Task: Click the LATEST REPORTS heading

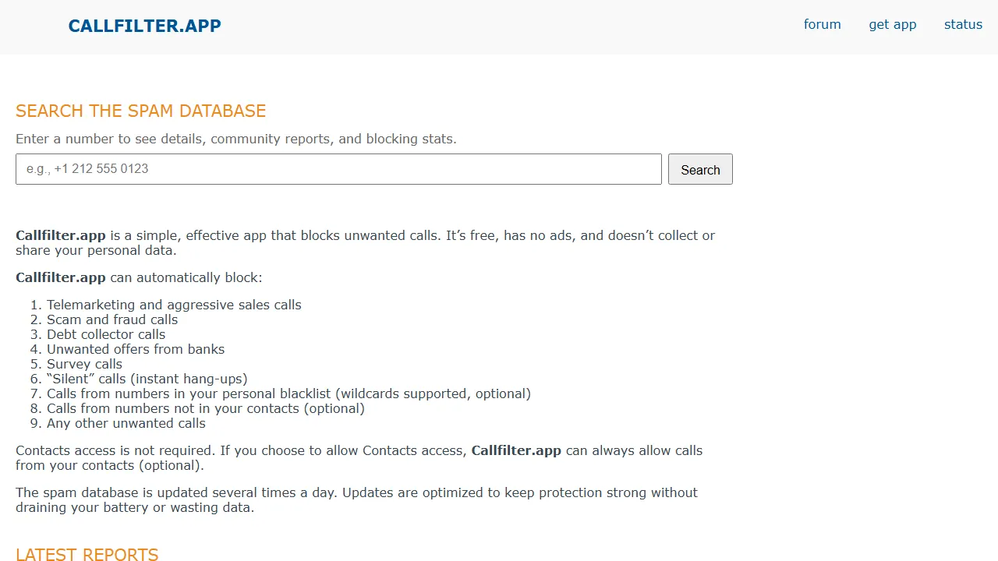Action: pyautogui.click(x=87, y=554)
